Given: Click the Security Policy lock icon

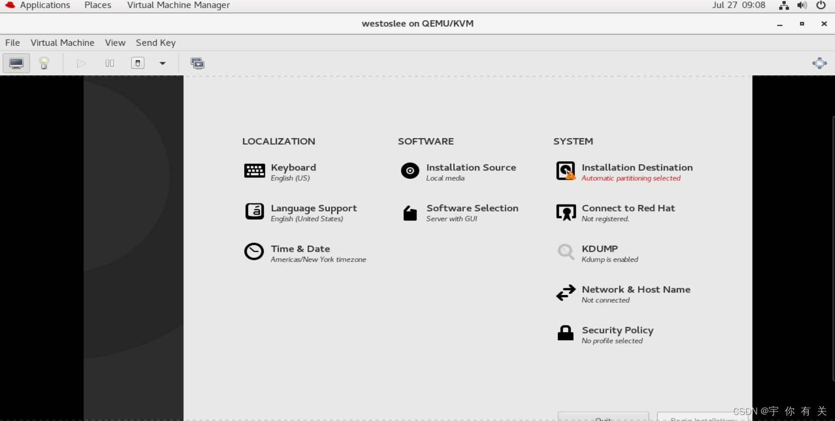Looking at the screenshot, I should pyautogui.click(x=566, y=333).
